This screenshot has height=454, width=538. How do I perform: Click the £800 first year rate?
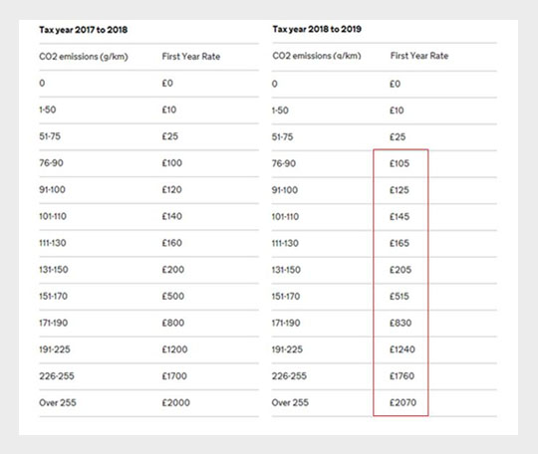click(x=173, y=323)
